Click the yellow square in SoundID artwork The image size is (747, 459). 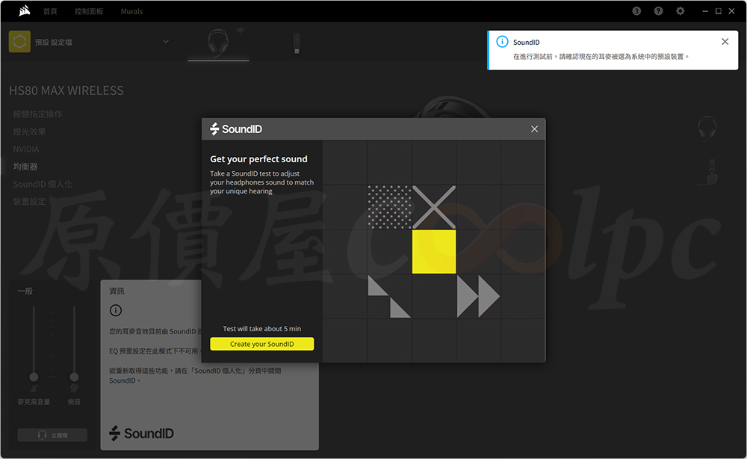tap(434, 252)
